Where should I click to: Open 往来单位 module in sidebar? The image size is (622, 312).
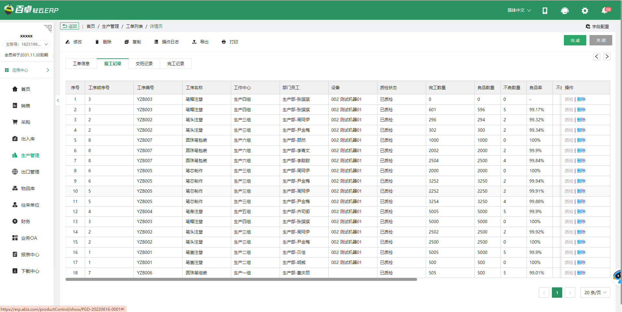(26, 205)
